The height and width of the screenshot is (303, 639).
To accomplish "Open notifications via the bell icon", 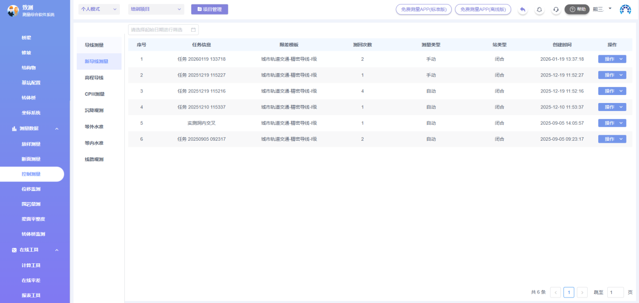I will [x=539, y=10].
